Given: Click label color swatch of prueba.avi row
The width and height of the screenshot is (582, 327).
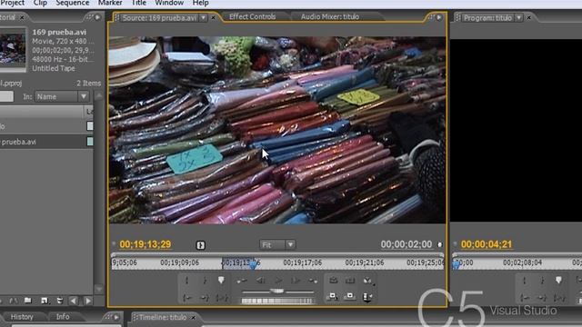Looking at the screenshot, I should (x=90, y=142).
